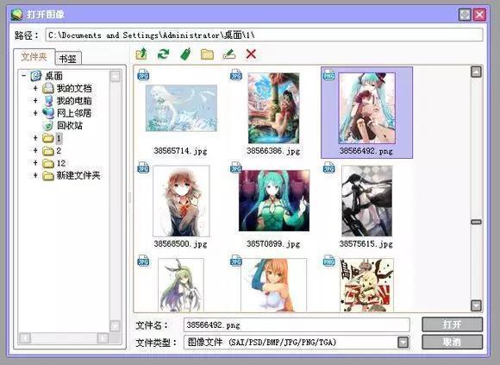Select thumbnail of 38575615.jpg
This screenshot has width=500, height=365.
point(366,201)
